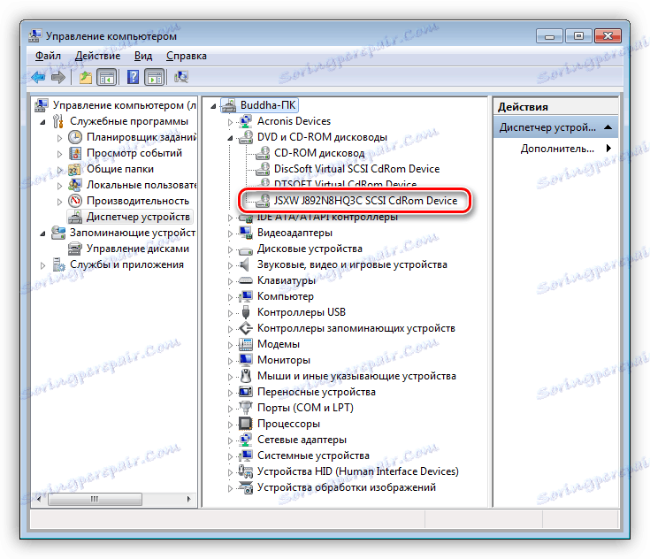Screen dimensions: 650x559
Task: Click the Видеоадаптеры category icon
Action: point(246,233)
